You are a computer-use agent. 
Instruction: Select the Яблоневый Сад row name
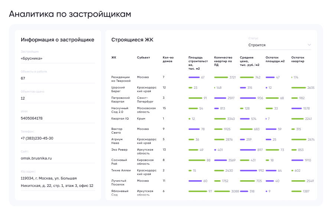pos(120,193)
